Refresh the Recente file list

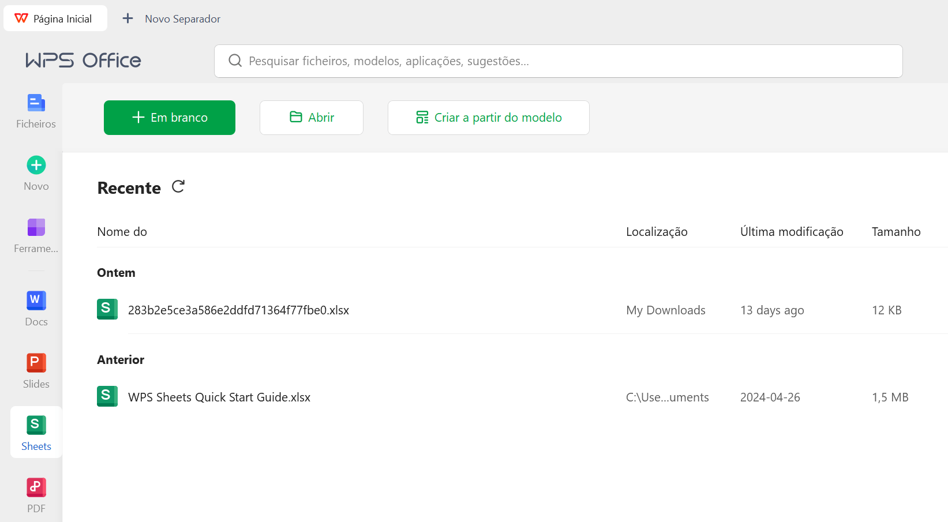click(178, 186)
